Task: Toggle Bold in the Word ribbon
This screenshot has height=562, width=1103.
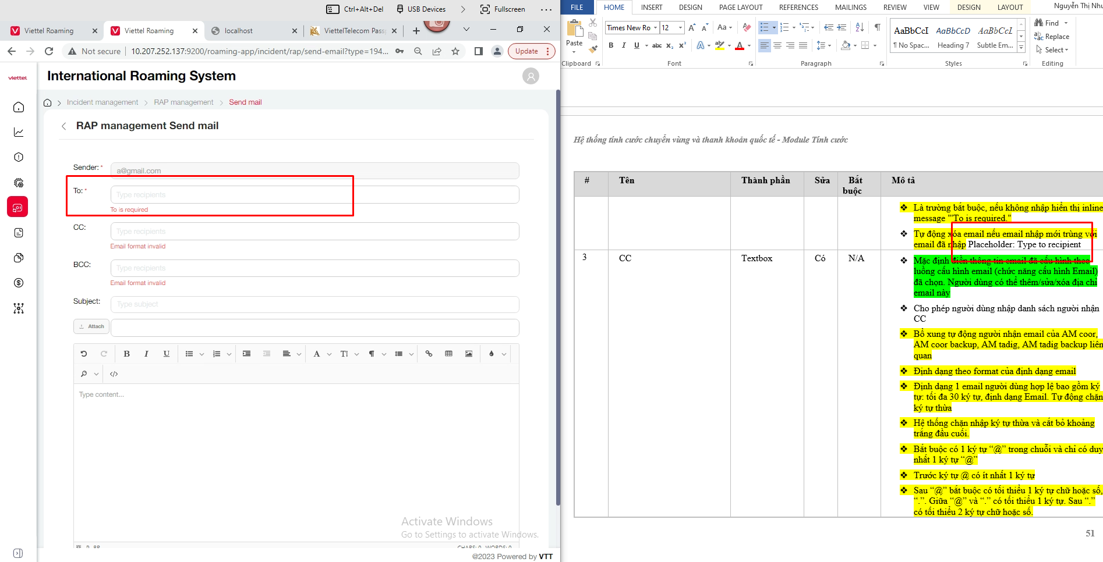Action: pyautogui.click(x=611, y=45)
